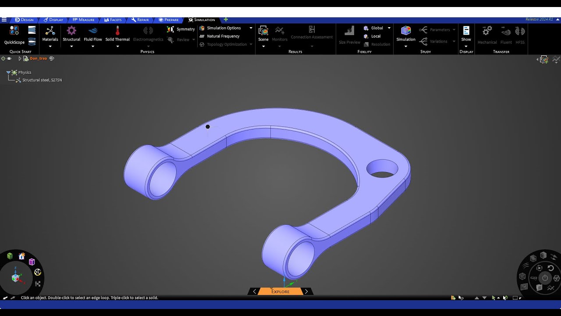
Task: Open the Structural dropdown arrow
Action: pyautogui.click(x=71, y=46)
